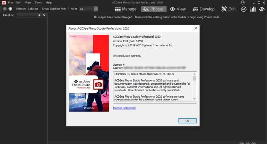Switch to Develop mode
The image size is (267, 144).
(203, 9)
